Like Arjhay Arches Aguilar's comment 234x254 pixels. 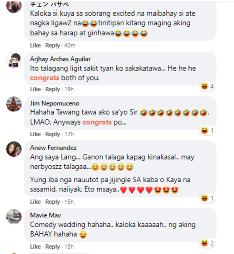coord(35,89)
